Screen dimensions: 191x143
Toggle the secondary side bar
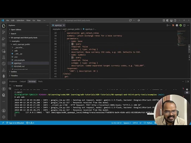(175, 21)
